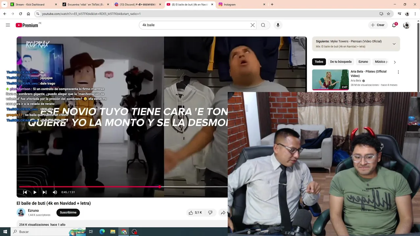
Task: Skip to next video in player
Action: tap(45, 192)
